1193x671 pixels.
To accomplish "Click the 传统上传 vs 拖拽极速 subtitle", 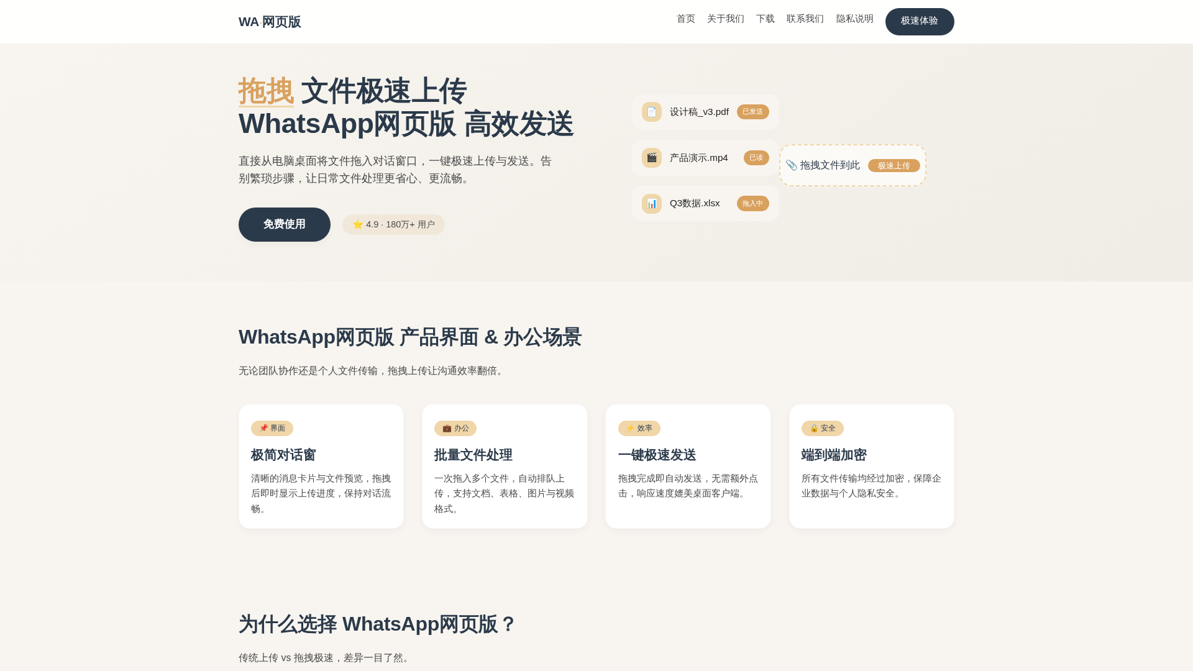I will click(x=325, y=657).
